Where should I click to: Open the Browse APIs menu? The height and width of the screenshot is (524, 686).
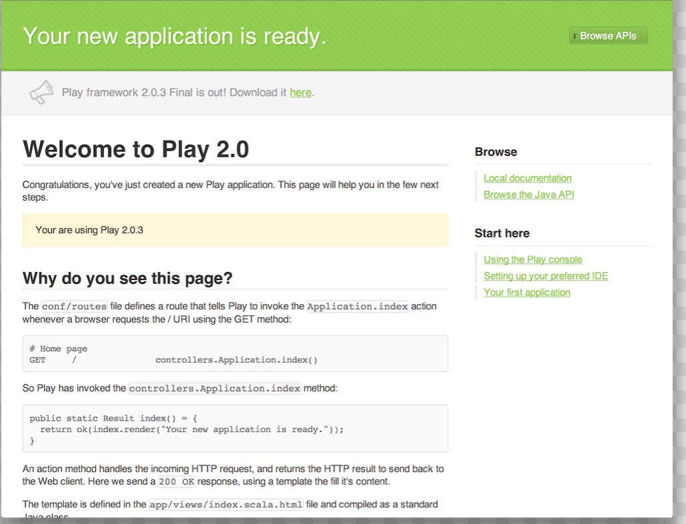607,36
